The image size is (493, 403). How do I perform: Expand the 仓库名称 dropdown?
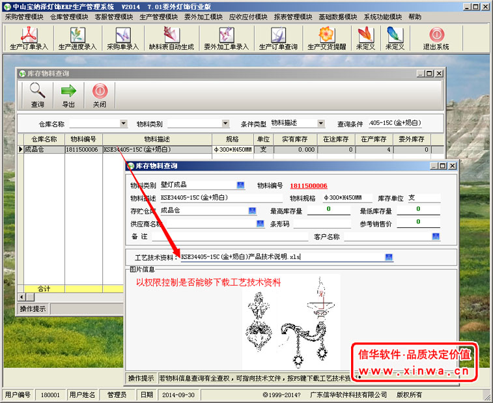pyautogui.click(x=124, y=124)
